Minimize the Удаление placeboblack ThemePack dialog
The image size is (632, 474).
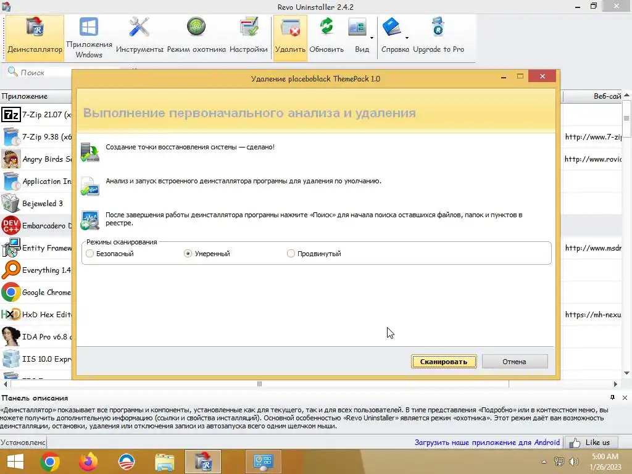(x=504, y=77)
